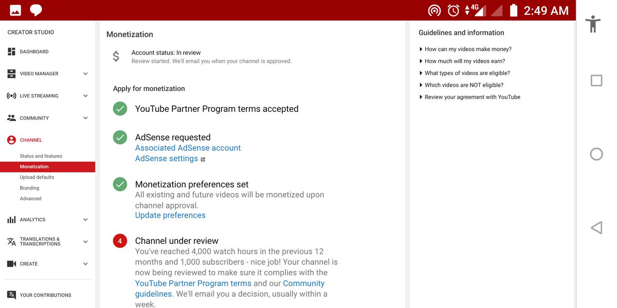Expand 'What types of videos are eligible?'
Screen dimensions: 617x308
pyautogui.click(x=465, y=73)
